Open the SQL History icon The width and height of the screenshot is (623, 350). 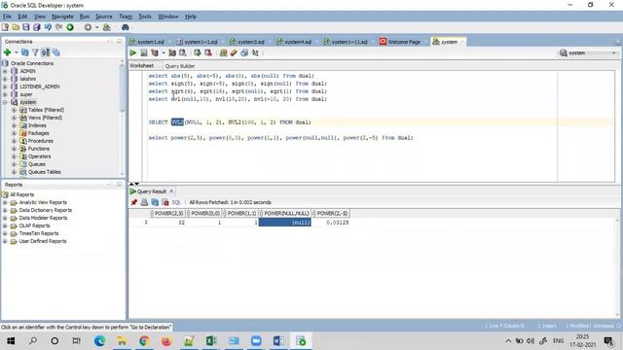click(x=244, y=52)
